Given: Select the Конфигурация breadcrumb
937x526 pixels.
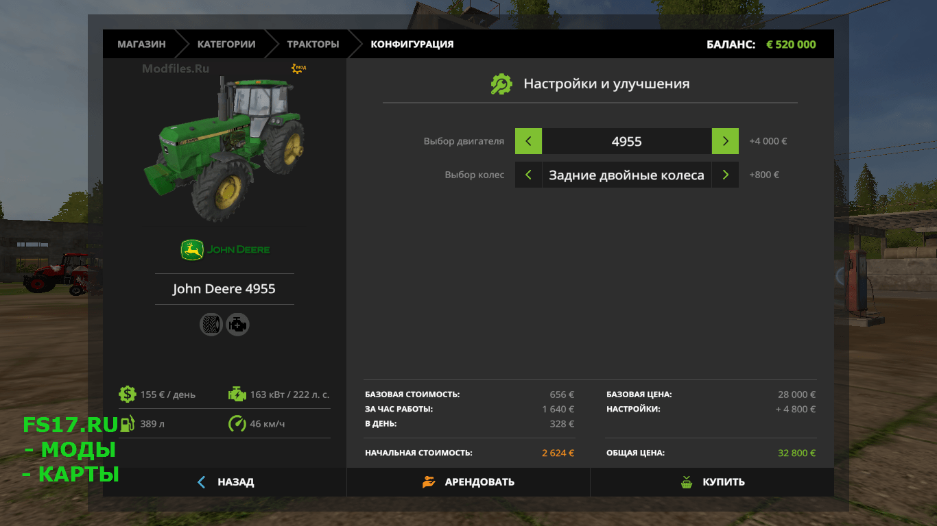Looking at the screenshot, I should [412, 45].
